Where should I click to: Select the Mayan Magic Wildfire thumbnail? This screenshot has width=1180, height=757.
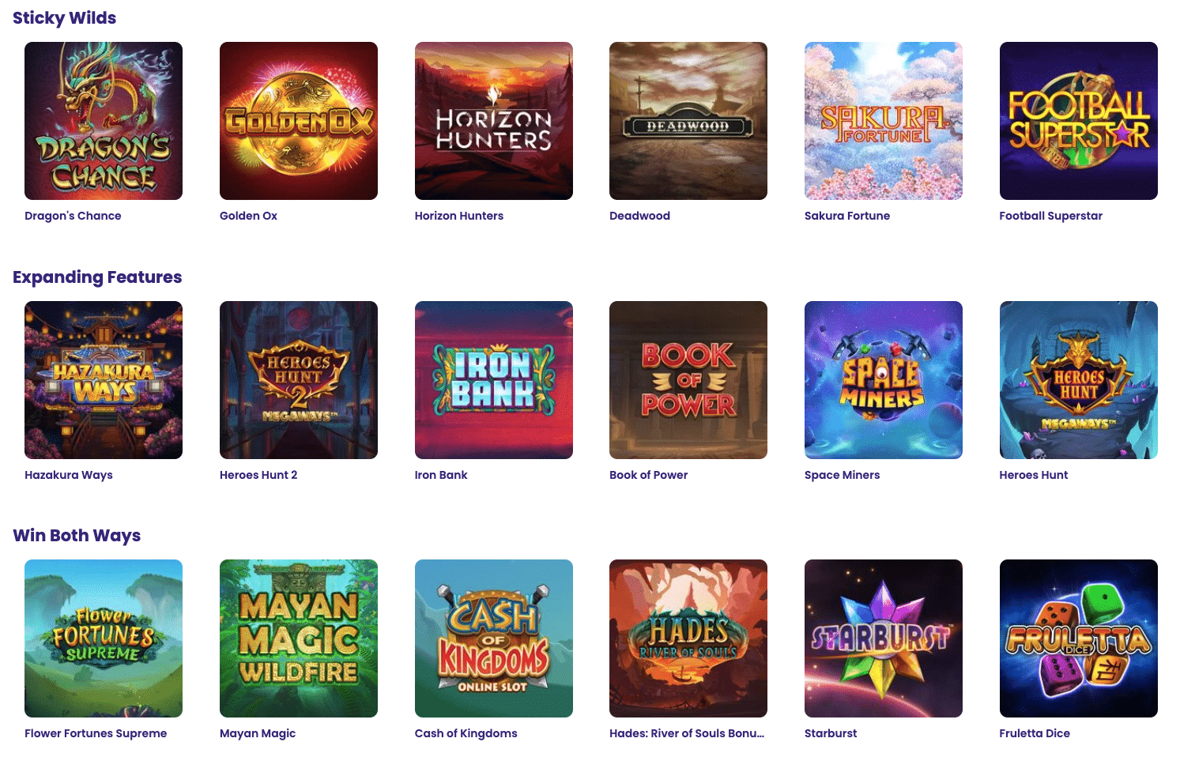pyautogui.click(x=299, y=638)
